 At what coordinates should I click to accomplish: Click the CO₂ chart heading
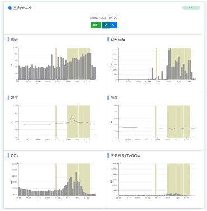point(15,156)
